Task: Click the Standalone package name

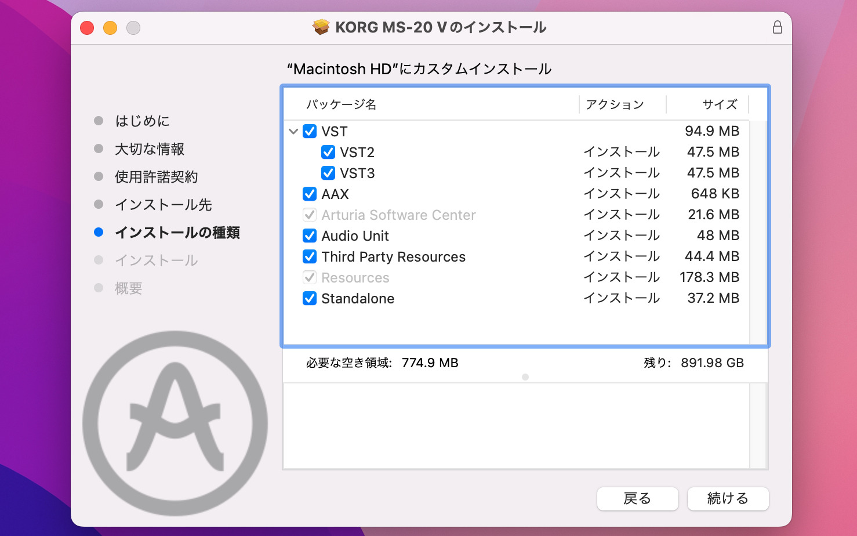Action: 358,299
